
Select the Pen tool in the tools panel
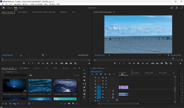[84, 87]
